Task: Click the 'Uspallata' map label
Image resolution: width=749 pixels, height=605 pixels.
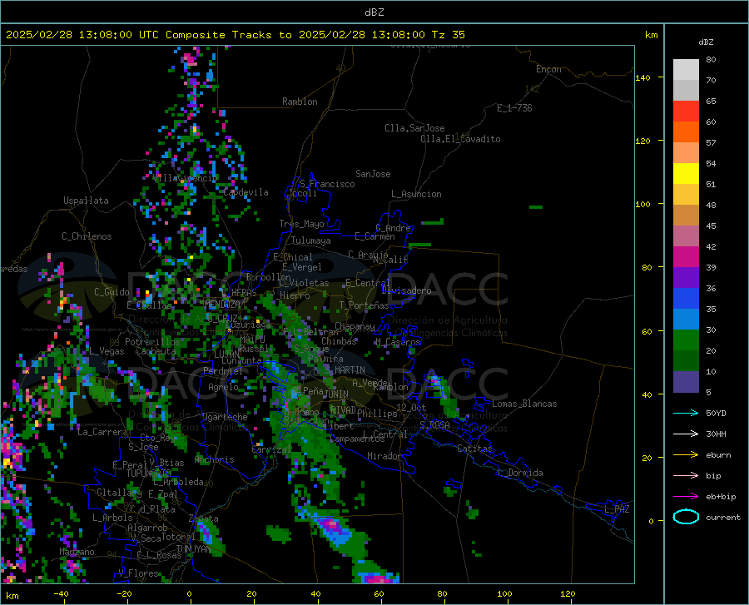Action: 86,201
